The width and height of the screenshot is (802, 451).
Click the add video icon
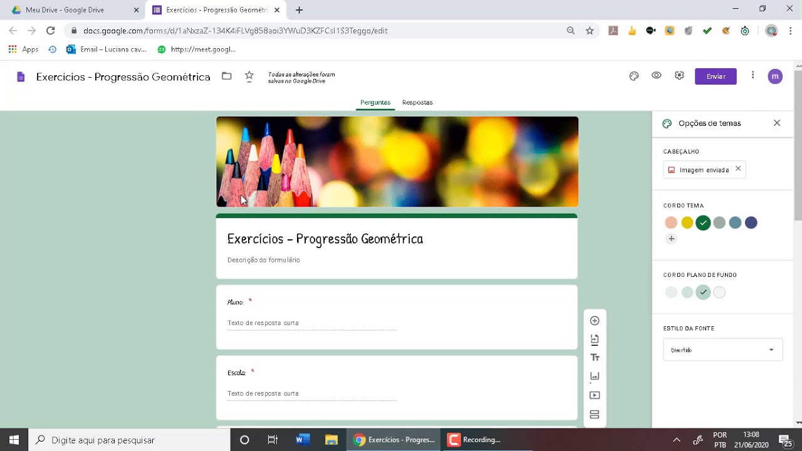pyautogui.click(x=595, y=395)
